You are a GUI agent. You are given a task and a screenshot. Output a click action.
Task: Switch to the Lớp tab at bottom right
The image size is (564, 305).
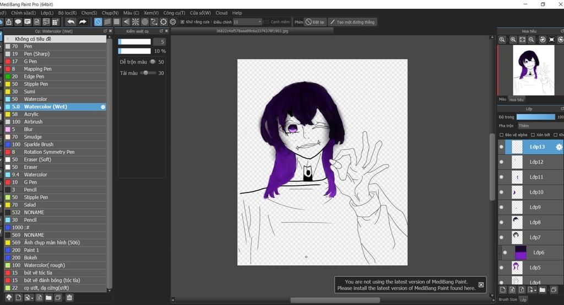(x=523, y=299)
